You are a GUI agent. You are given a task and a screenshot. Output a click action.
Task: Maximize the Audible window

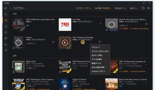144,3
